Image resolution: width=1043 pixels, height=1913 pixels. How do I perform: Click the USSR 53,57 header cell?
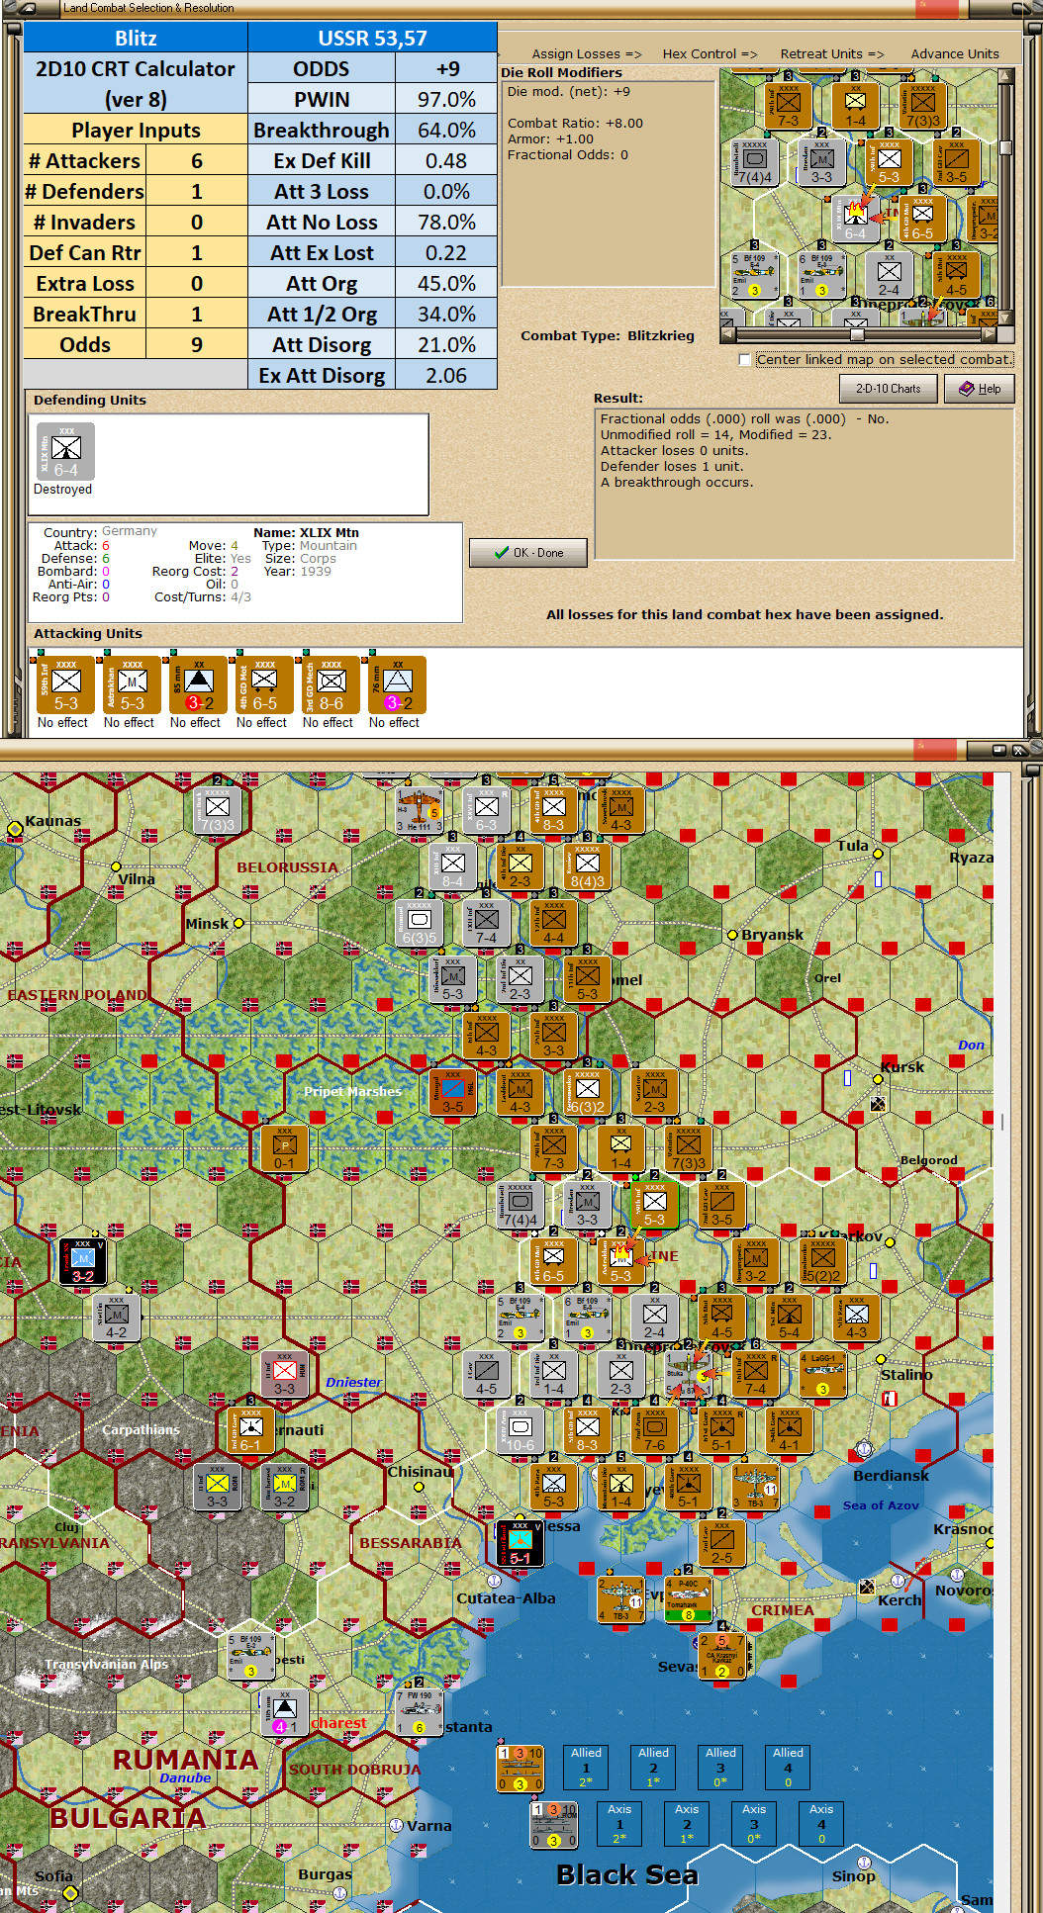pos(372,39)
